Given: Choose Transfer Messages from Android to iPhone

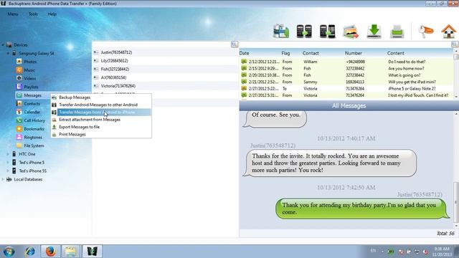Looking at the screenshot, I should [x=101, y=113].
